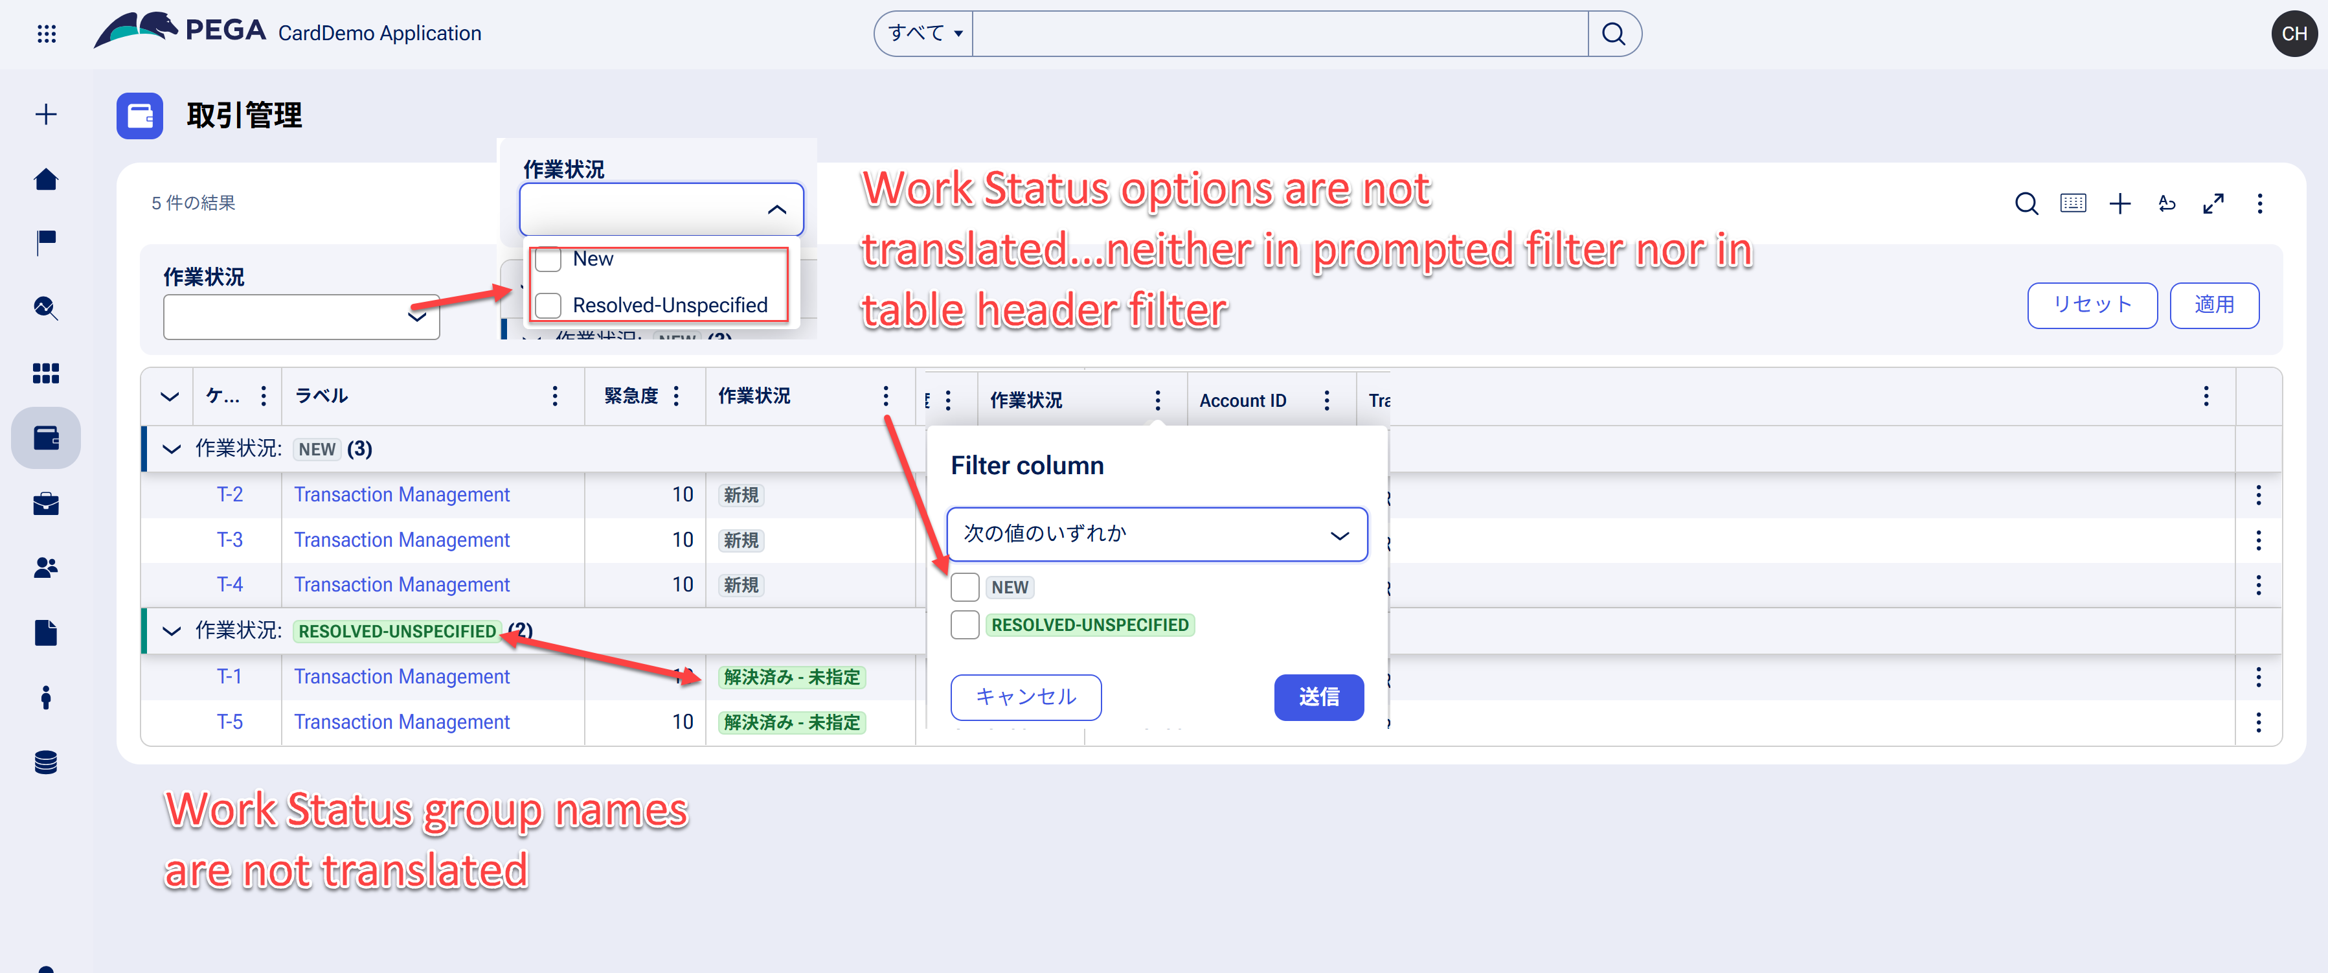Open the T-2 Transaction Management case link
The height and width of the screenshot is (973, 2328).
coord(401,495)
